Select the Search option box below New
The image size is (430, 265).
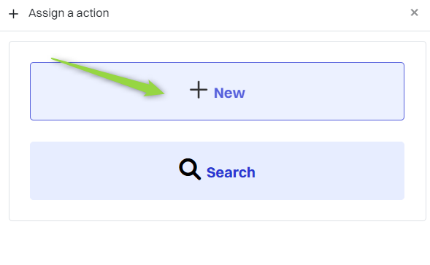coord(218,171)
